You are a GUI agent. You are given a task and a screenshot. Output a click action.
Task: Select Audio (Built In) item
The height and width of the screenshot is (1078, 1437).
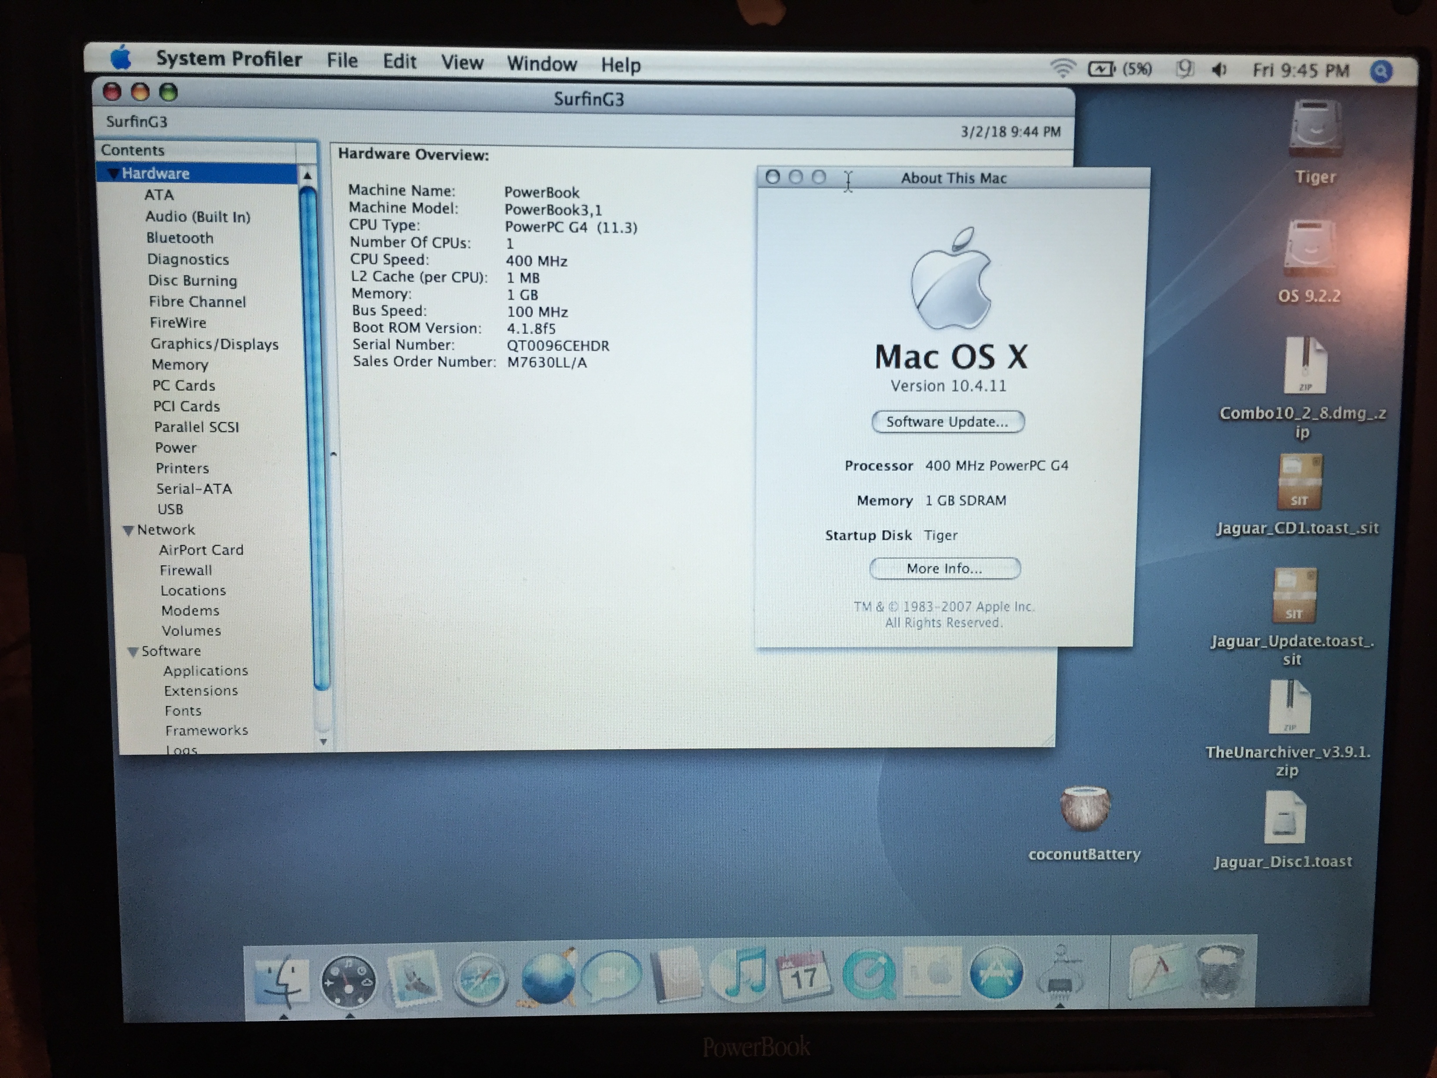click(x=198, y=216)
